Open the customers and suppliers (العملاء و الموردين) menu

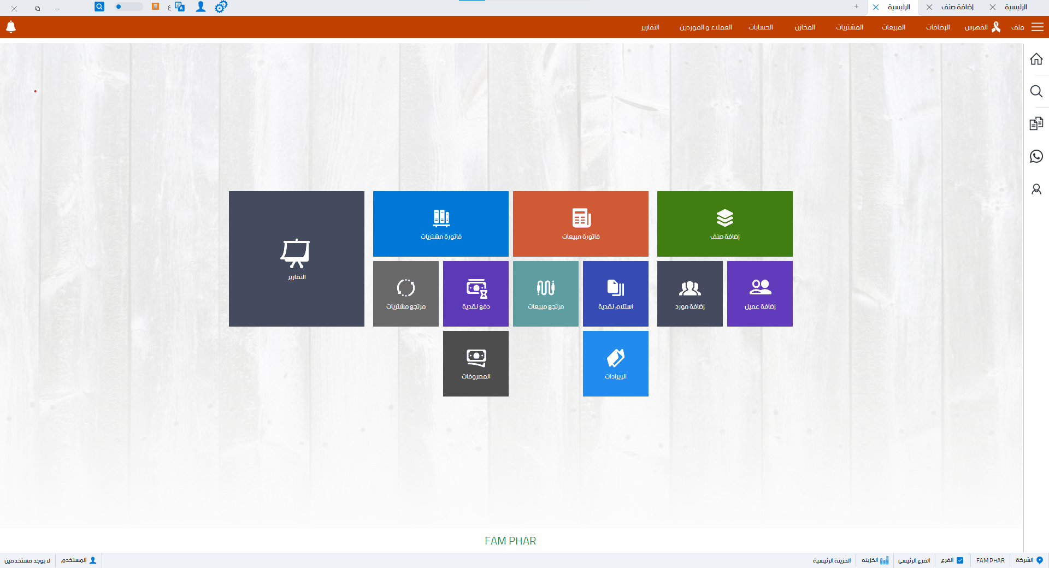pyautogui.click(x=705, y=27)
